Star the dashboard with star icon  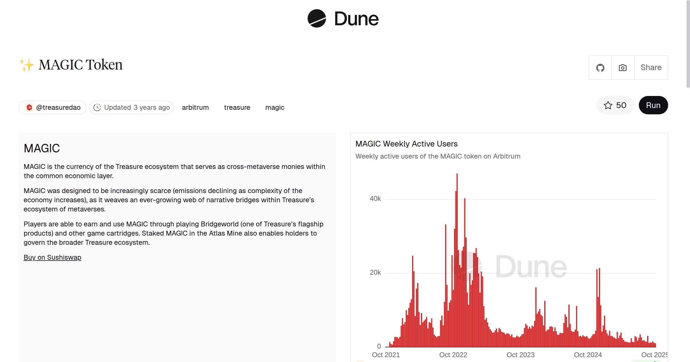point(608,105)
